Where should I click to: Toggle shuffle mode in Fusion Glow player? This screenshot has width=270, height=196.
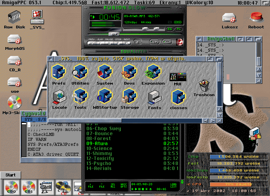(x=154, y=42)
